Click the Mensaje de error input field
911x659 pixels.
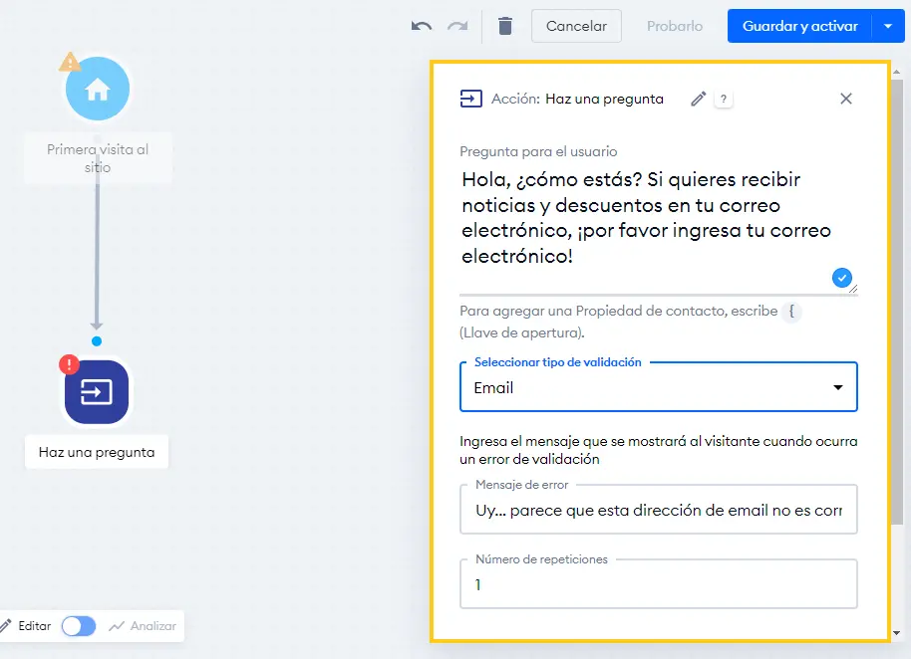[x=658, y=510]
